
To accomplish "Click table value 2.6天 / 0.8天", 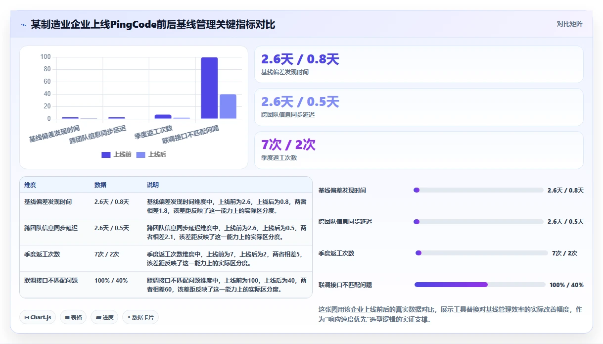I will click(x=112, y=202).
